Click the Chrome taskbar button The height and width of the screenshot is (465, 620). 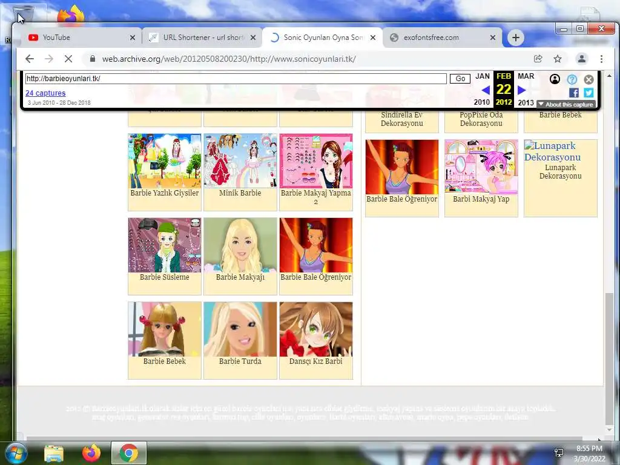coord(128,453)
